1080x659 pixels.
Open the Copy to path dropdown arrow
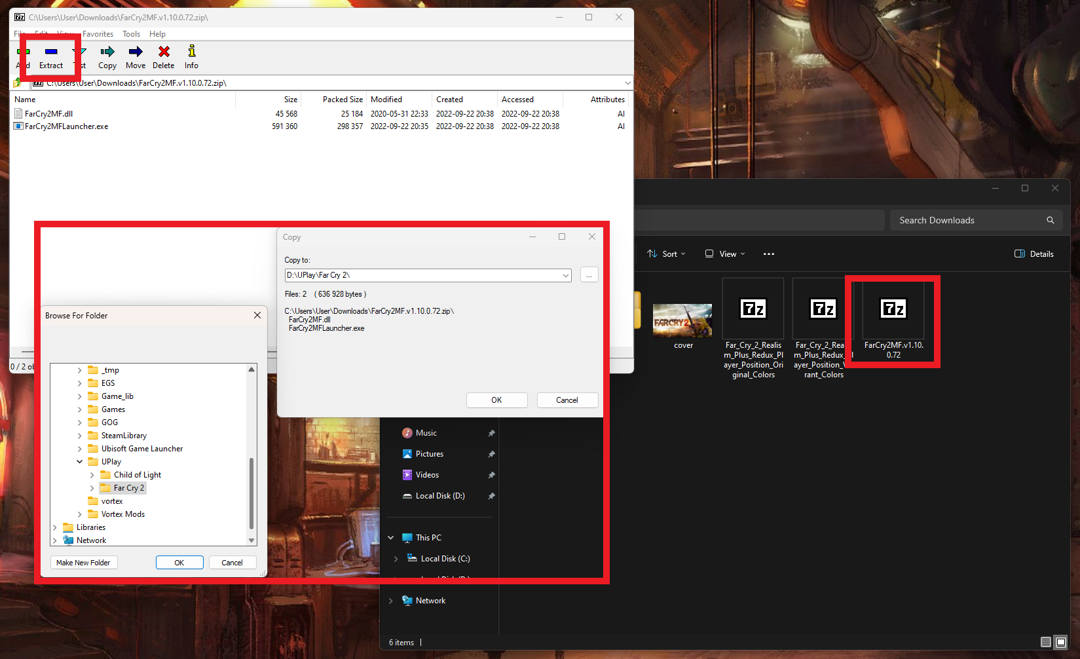566,276
